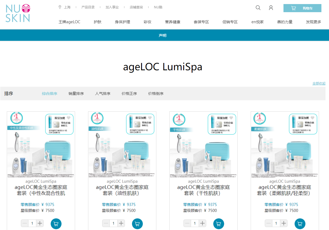Open the user account icon
329x230 pixels.
(x=271, y=8)
